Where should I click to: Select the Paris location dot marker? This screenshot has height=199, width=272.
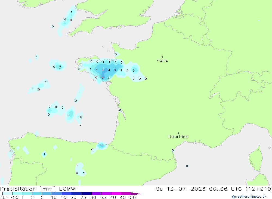point(162,57)
